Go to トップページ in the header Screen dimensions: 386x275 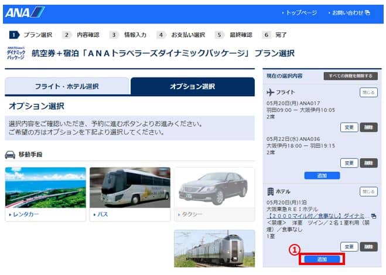click(x=299, y=12)
